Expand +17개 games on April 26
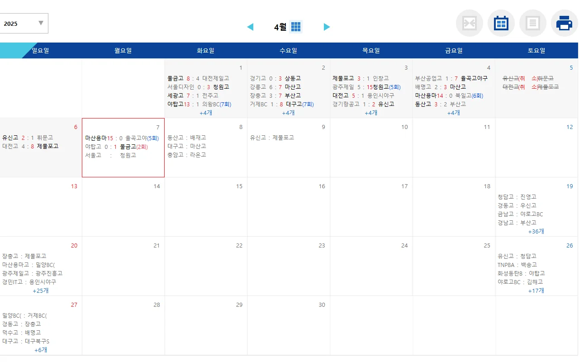 coord(536,291)
